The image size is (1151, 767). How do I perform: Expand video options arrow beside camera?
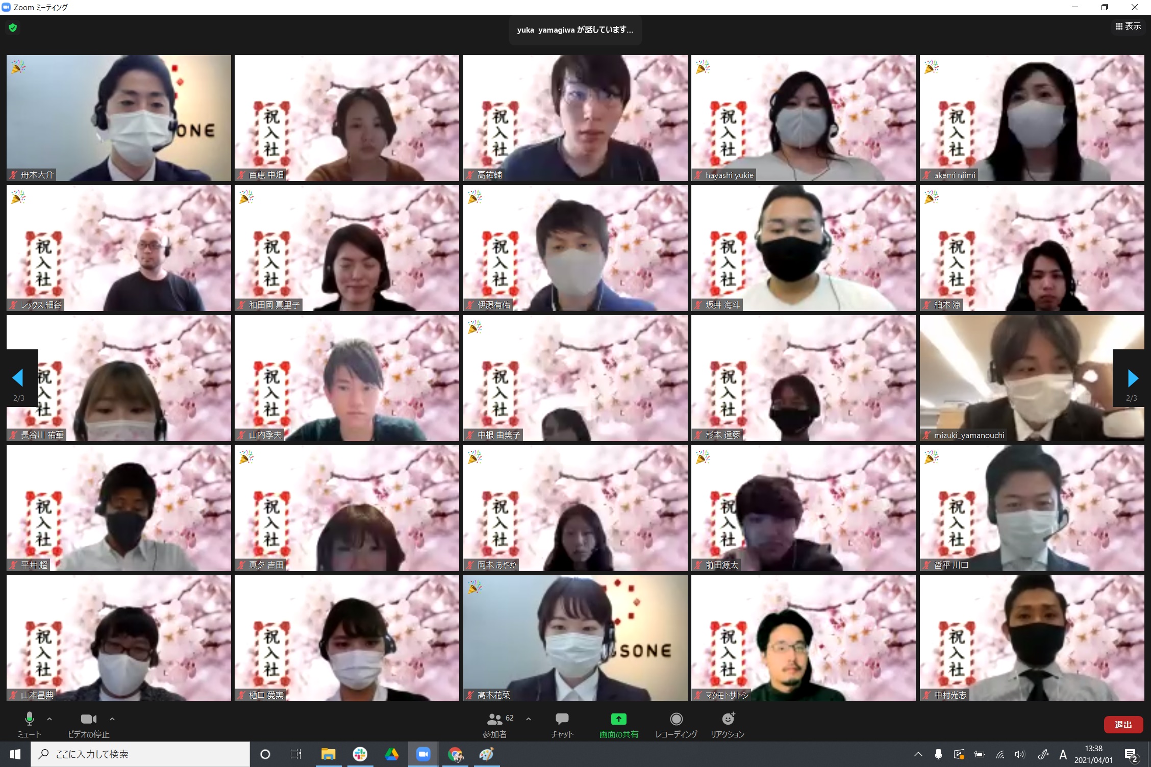tap(112, 719)
